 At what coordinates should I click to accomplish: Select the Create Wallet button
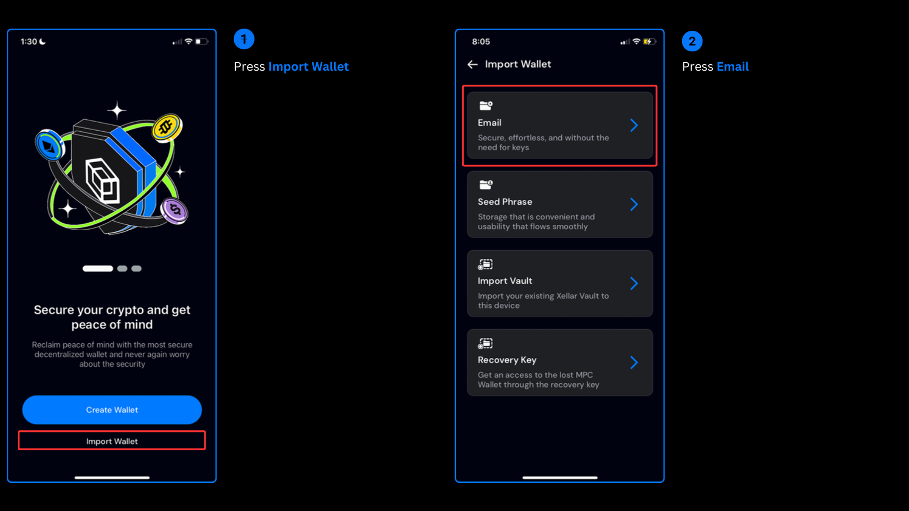coord(112,409)
